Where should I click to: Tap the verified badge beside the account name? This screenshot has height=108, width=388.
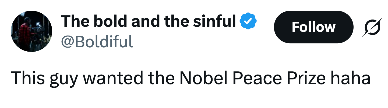[x=249, y=22]
